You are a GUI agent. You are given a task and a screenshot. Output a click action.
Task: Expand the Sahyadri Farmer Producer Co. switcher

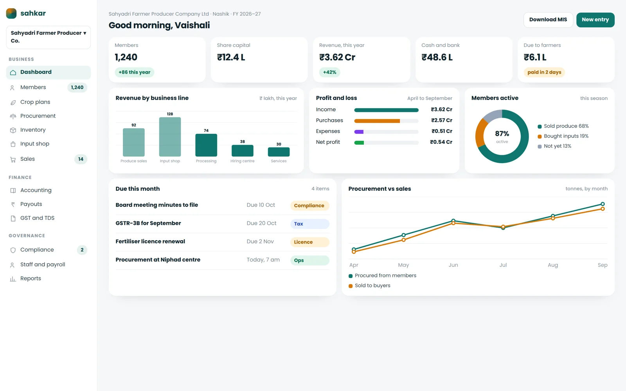pos(49,37)
